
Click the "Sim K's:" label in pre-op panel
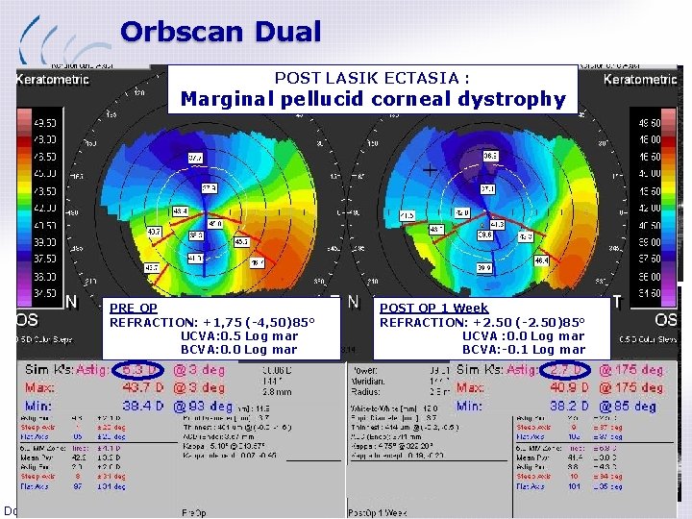pos(49,369)
